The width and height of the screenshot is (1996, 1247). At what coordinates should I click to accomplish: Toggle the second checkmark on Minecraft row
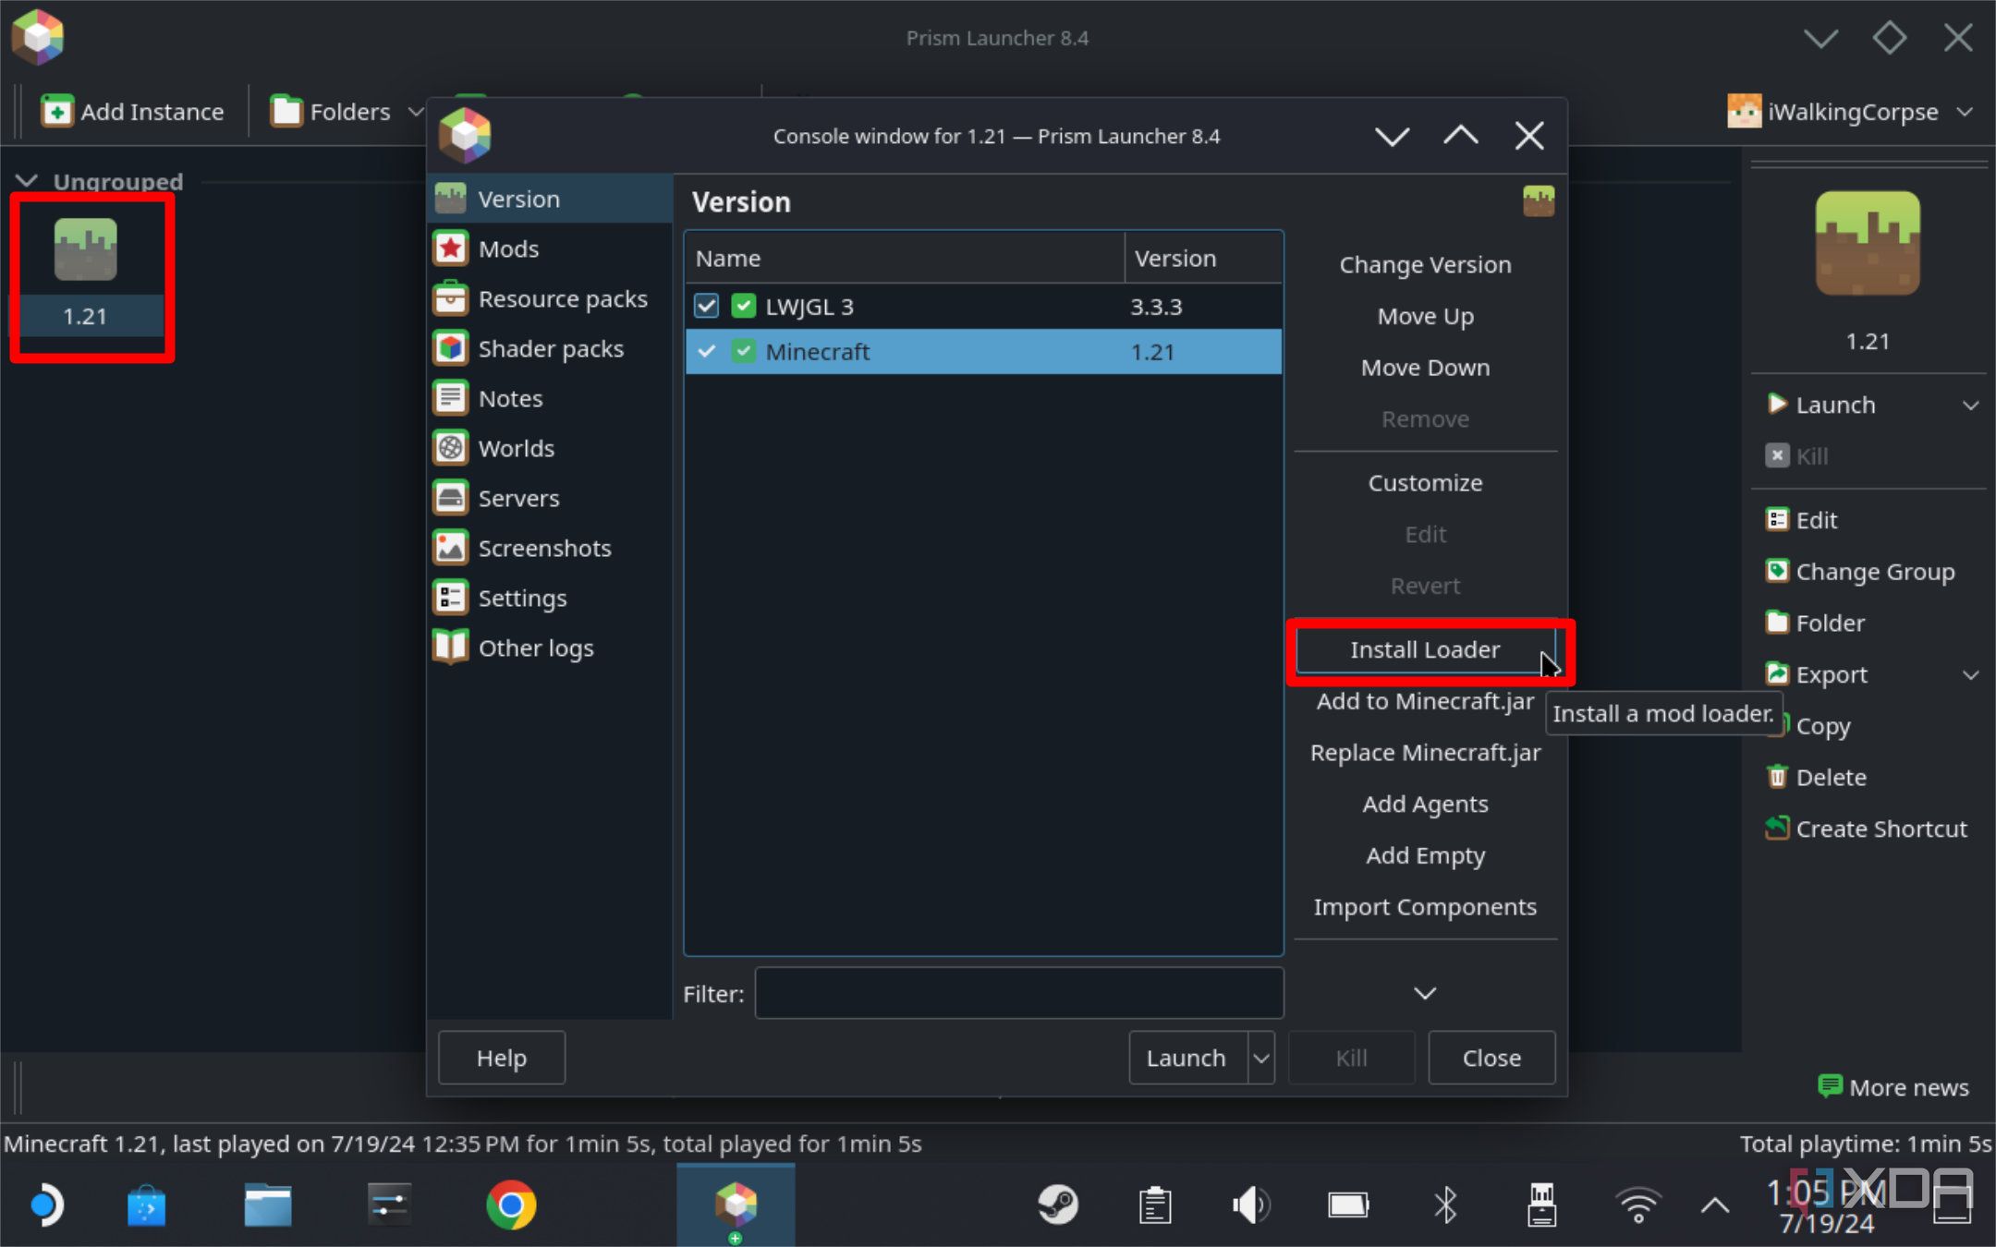[x=743, y=350]
